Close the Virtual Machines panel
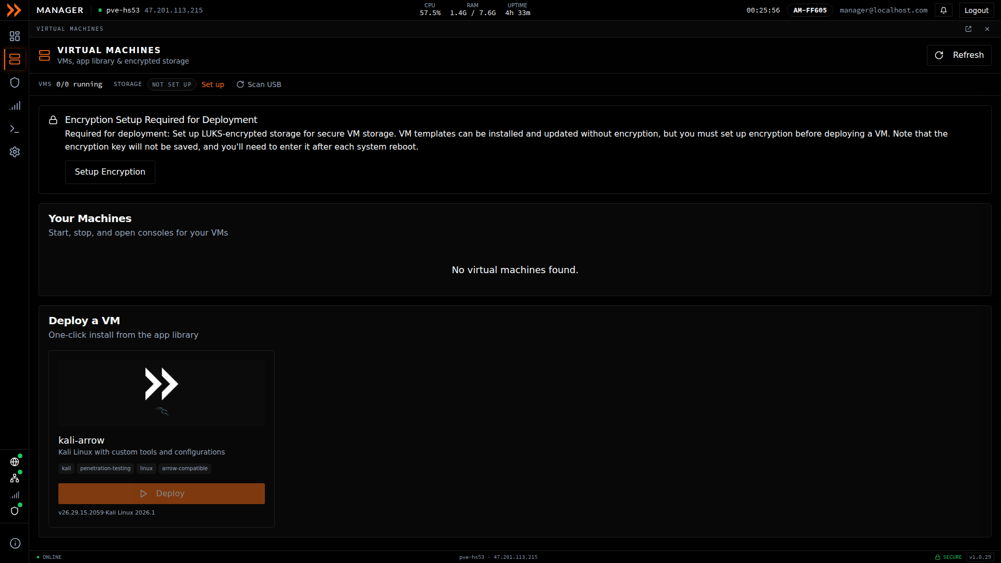 coord(987,29)
